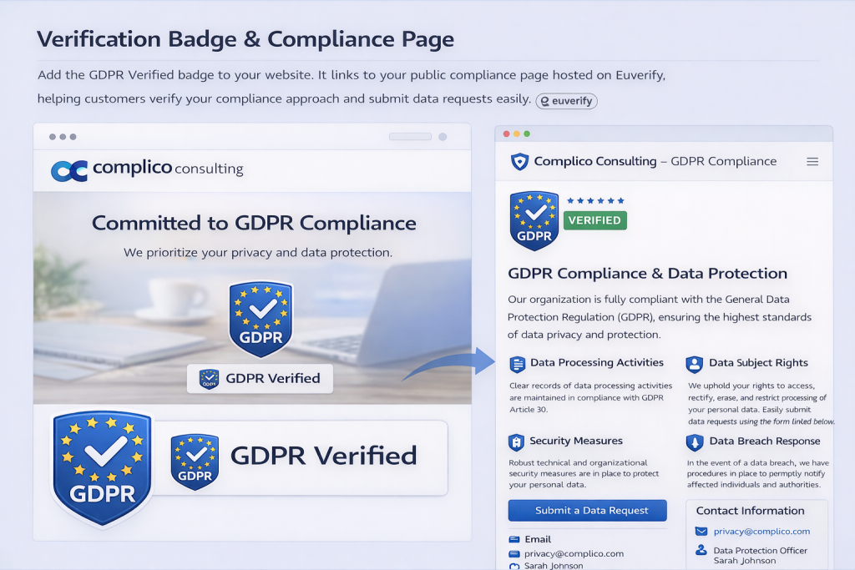Click the Security Measures shield icon
This screenshot has height=570, width=855.
[x=516, y=442]
